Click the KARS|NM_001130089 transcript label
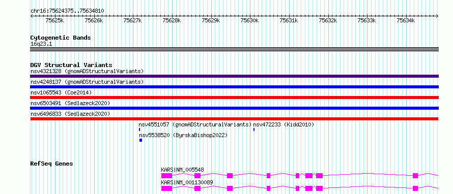Viewport: 453px width, 194px height. pyautogui.click(x=187, y=182)
